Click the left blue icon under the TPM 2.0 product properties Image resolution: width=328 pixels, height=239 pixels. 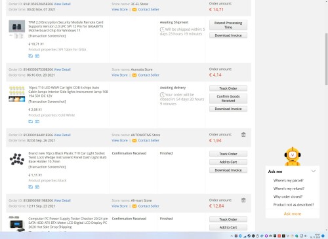pyautogui.click(x=31, y=56)
